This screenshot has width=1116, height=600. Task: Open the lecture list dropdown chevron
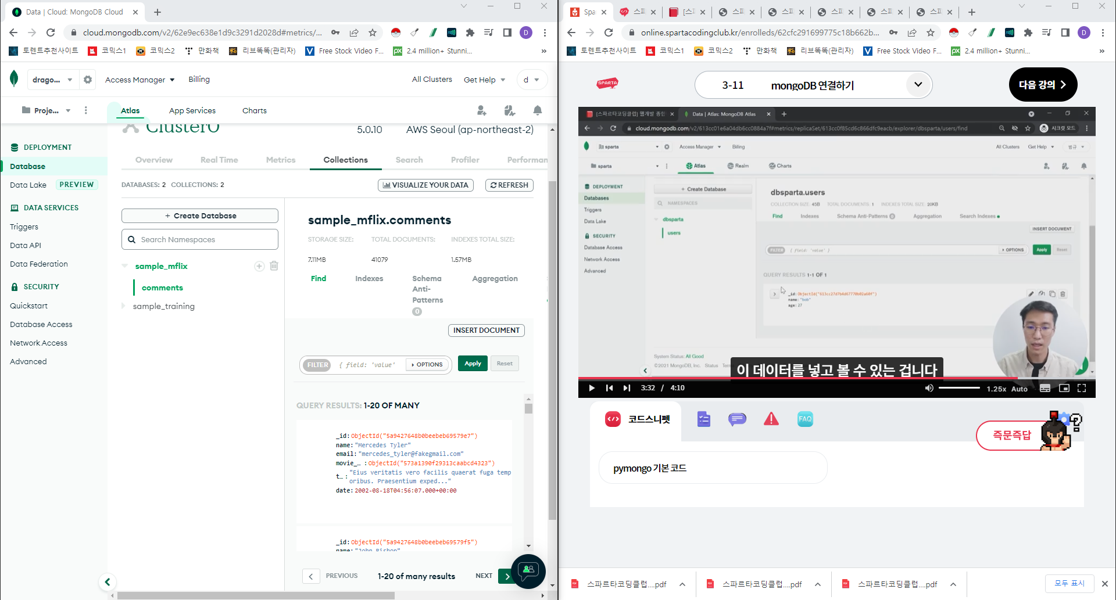(918, 84)
